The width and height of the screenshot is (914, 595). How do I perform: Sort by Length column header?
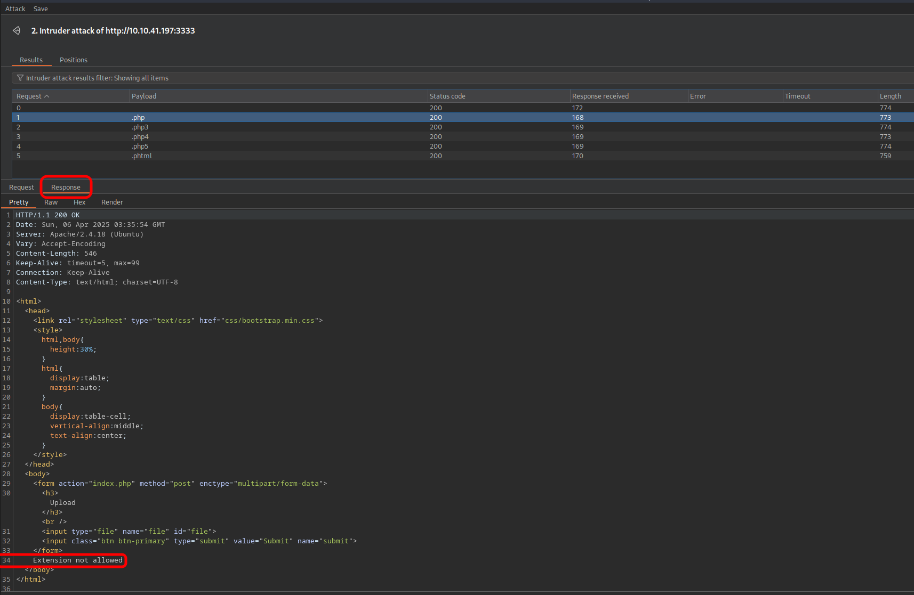click(x=896, y=96)
